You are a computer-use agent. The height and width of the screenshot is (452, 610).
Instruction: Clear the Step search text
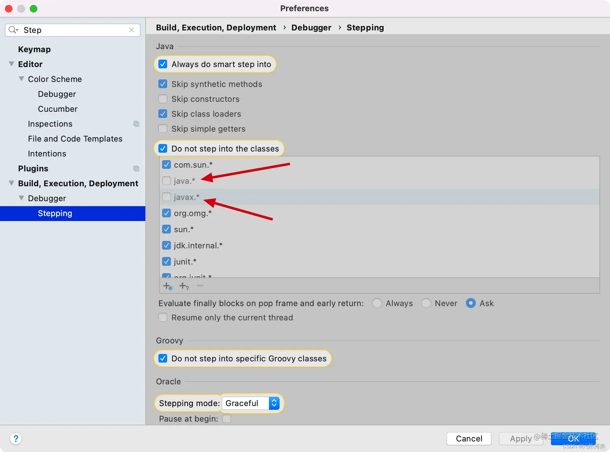click(132, 30)
